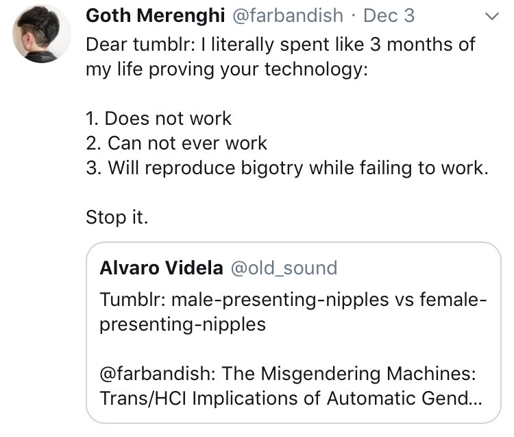
Task: Click the '3. Will reproduce bigotry' line
Action: [287, 168]
